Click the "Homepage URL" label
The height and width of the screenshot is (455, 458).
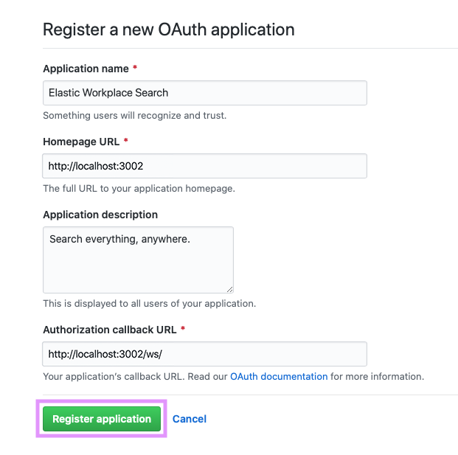click(x=80, y=141)
